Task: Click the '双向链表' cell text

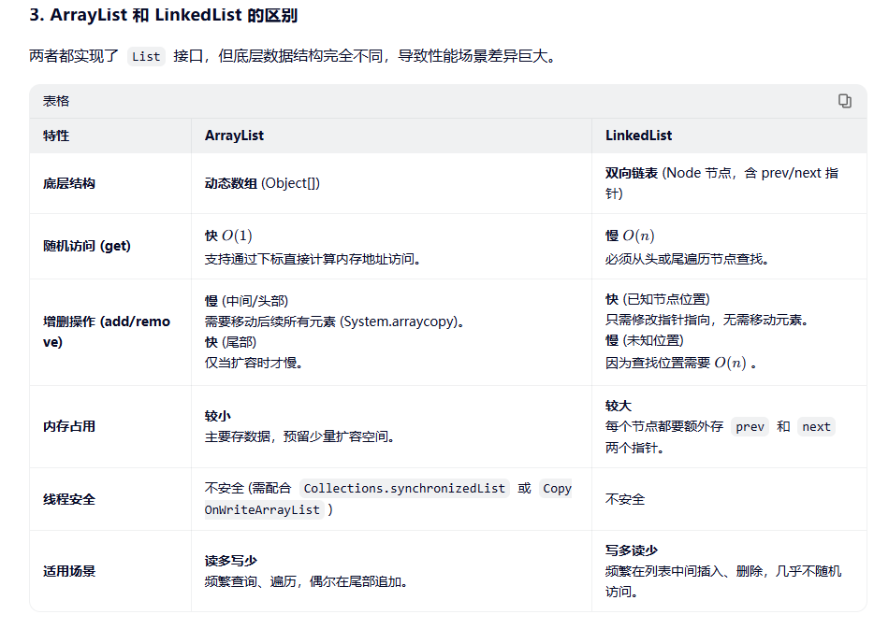Action: click(632, 173)
